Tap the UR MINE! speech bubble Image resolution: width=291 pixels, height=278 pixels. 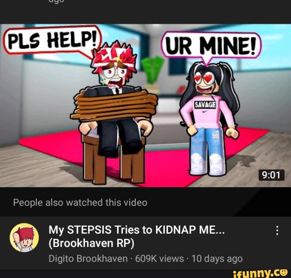point(211,46)
